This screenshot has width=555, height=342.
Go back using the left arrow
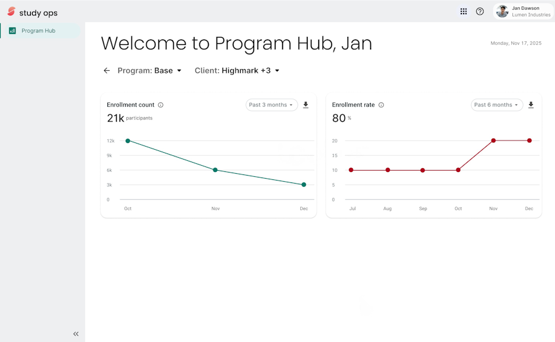click(107, 71)
